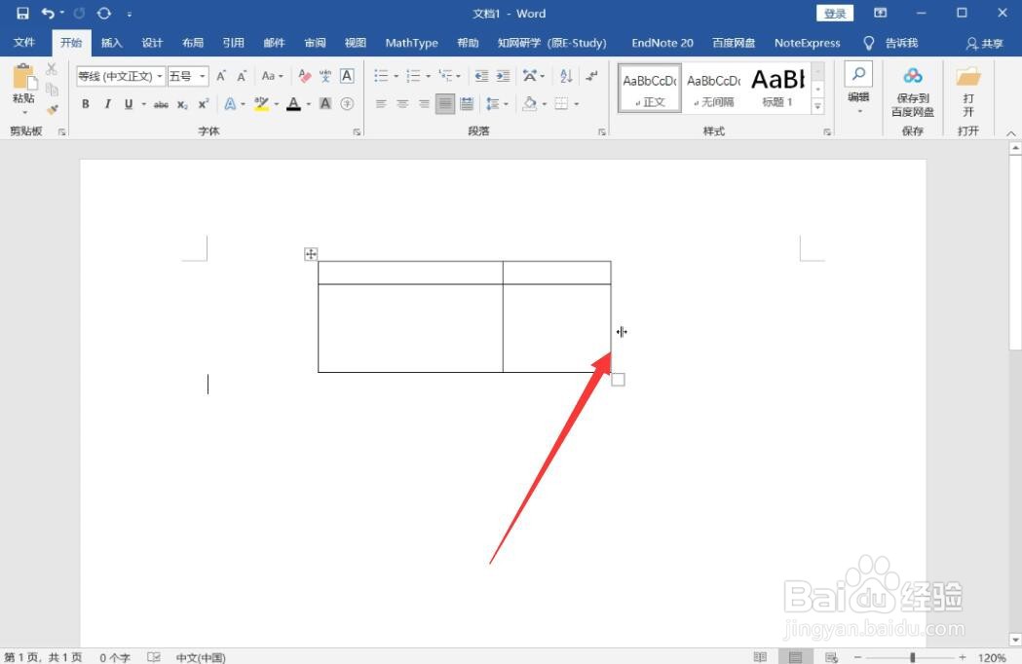Screen dimensions: 1022x664
Task: Increase font size with grow font icon
Action: point(221,76)
